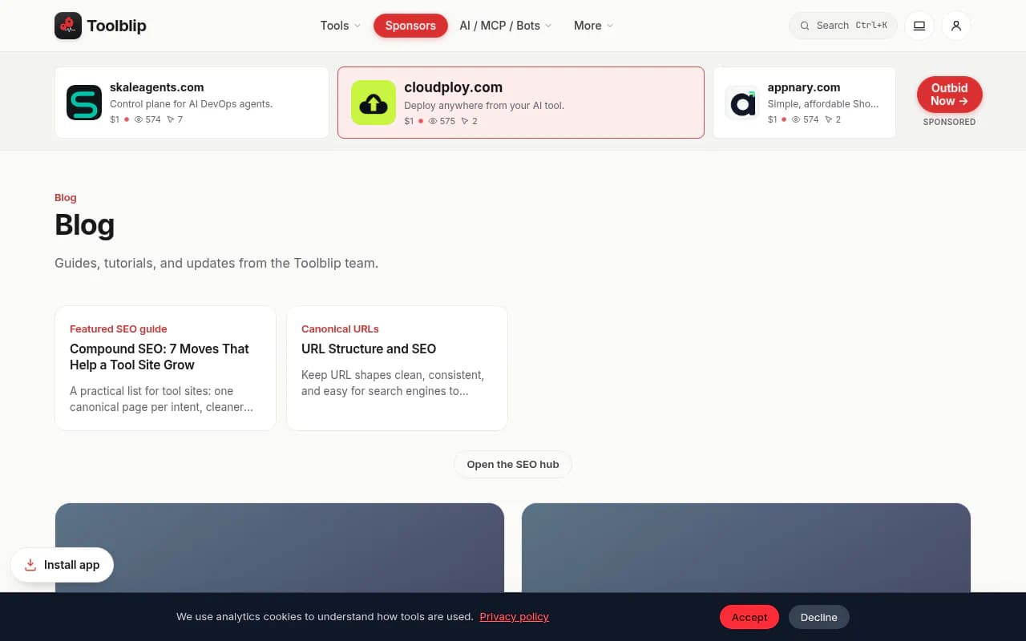The width and height of the screenshot is (1026, 641).
Task: Open the cloudploy.com sponsor link
Action: pos(521,103)
